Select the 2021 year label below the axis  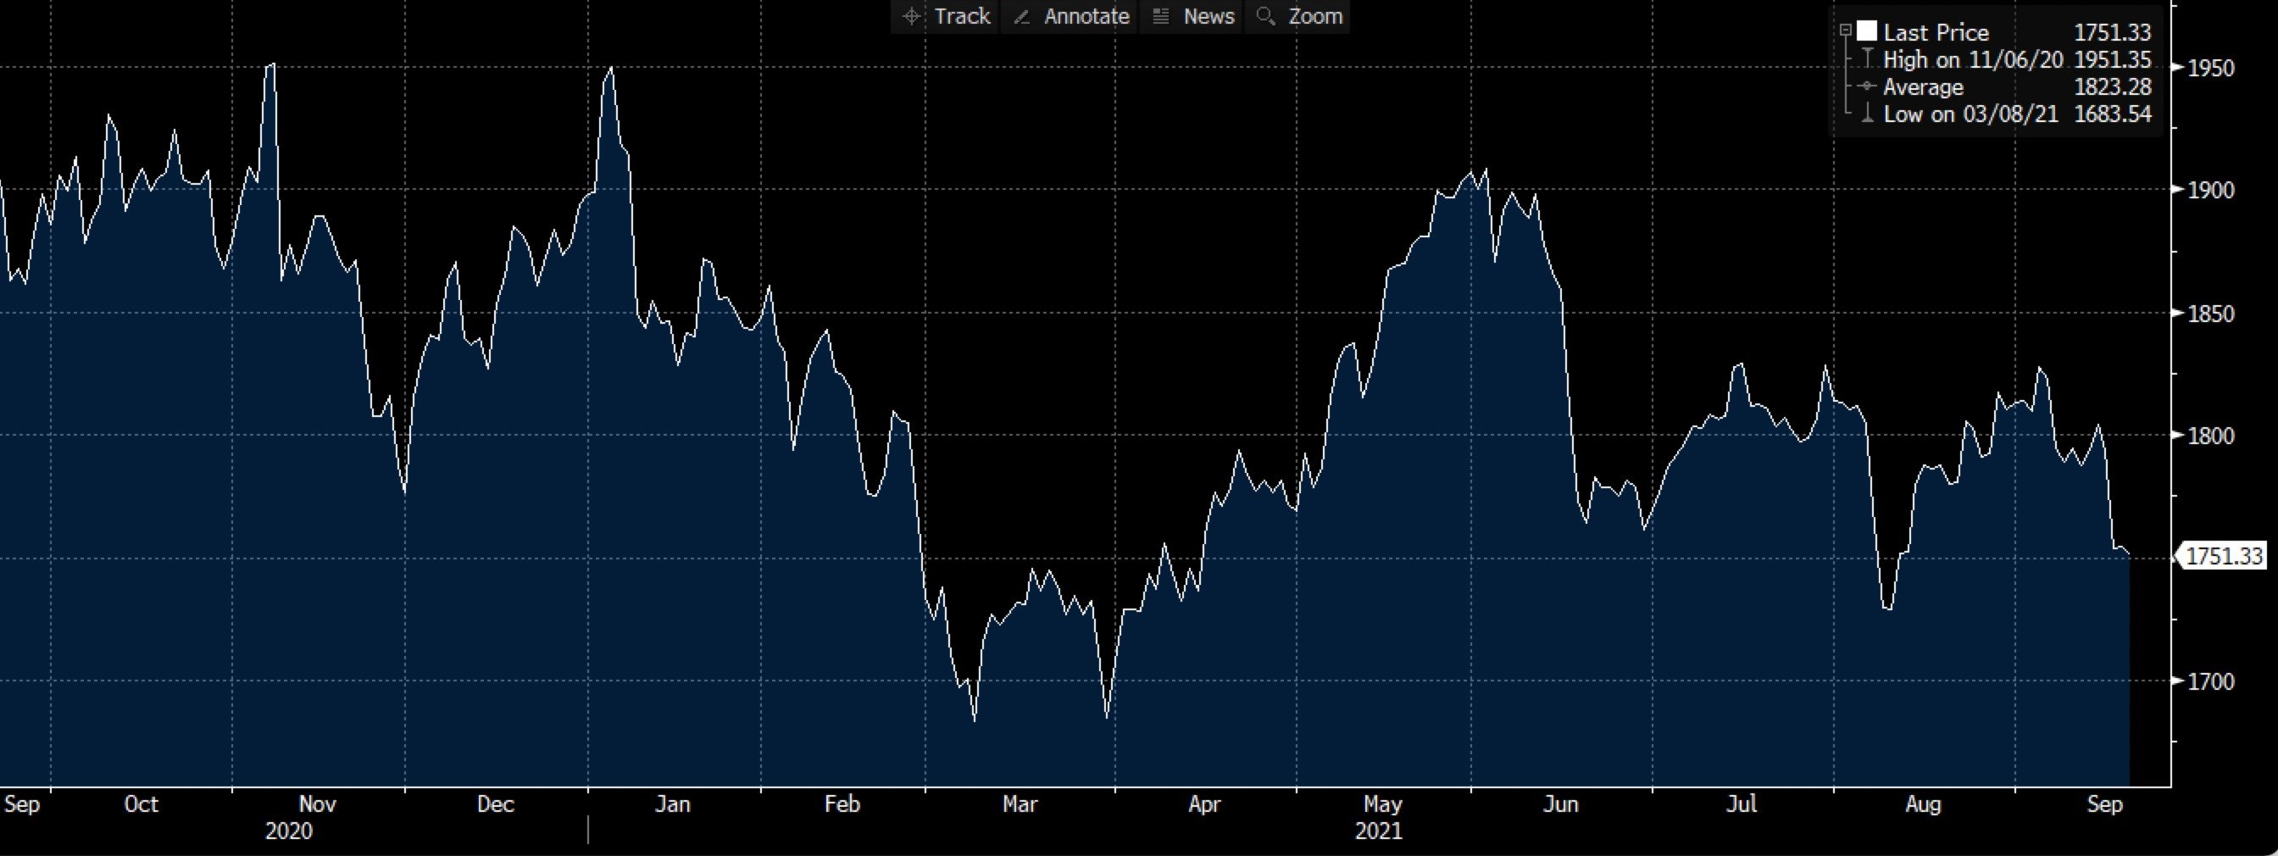(x=1379, y=831)
